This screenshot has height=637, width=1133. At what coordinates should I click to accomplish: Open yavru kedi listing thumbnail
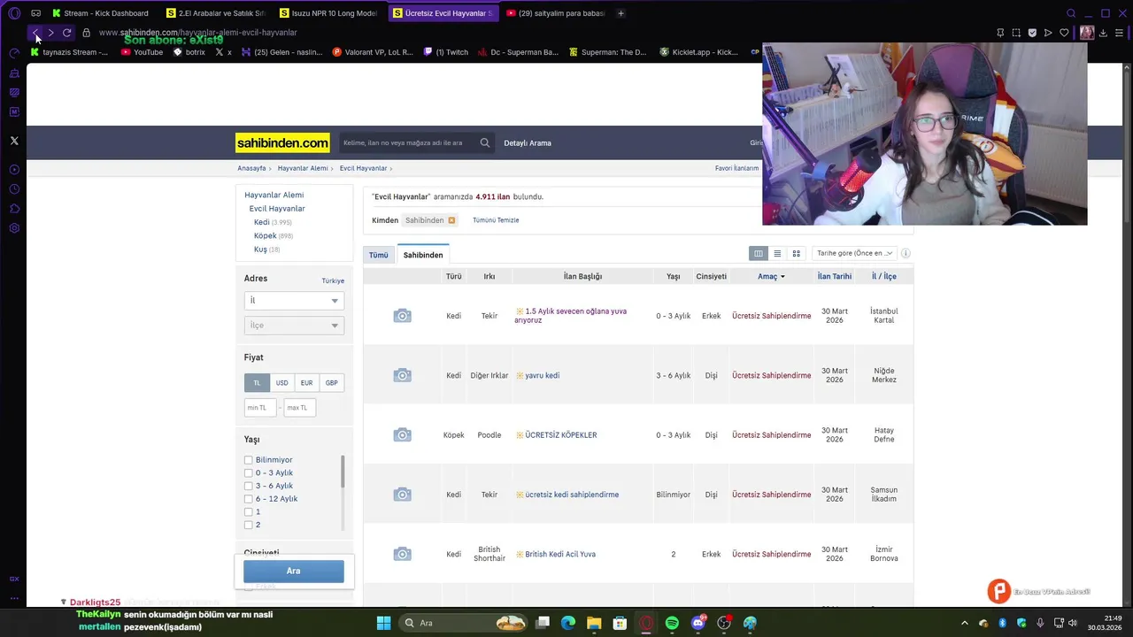(x=402, y=376)
